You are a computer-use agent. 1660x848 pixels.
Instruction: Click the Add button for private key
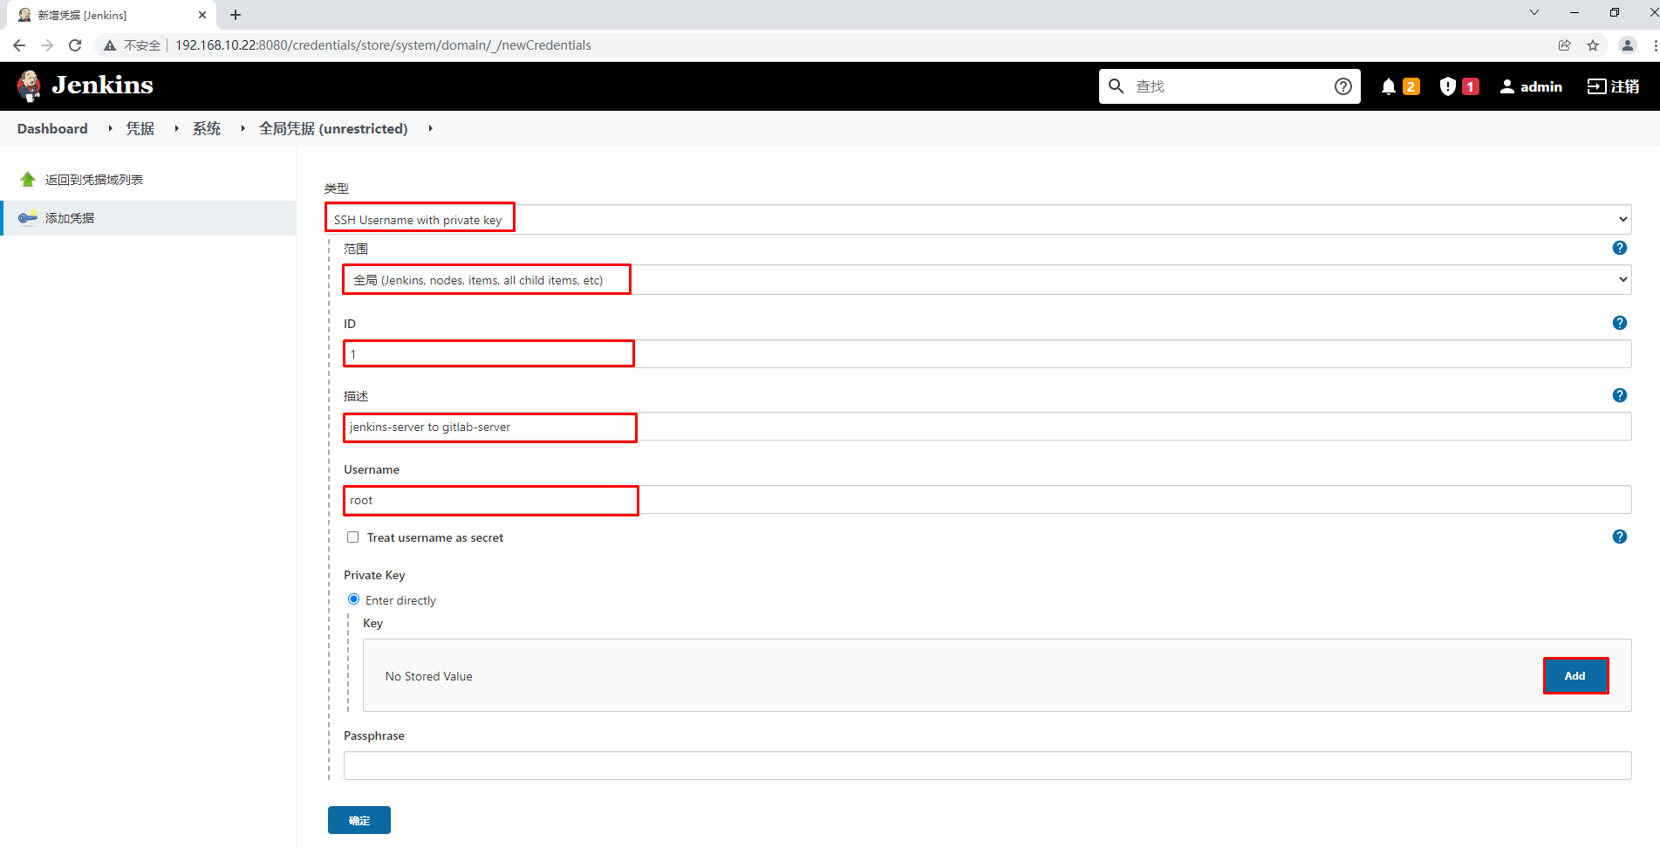(x=1575, y=676)
